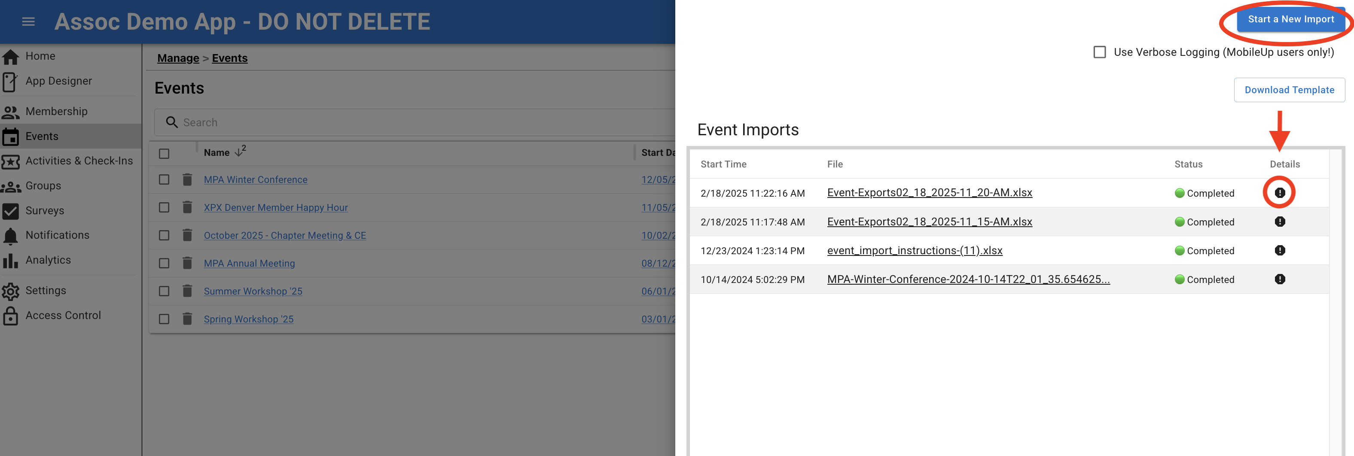Click the Notifications bell icon
Screen dimensions: 1354x456
[x=10, y=236]
